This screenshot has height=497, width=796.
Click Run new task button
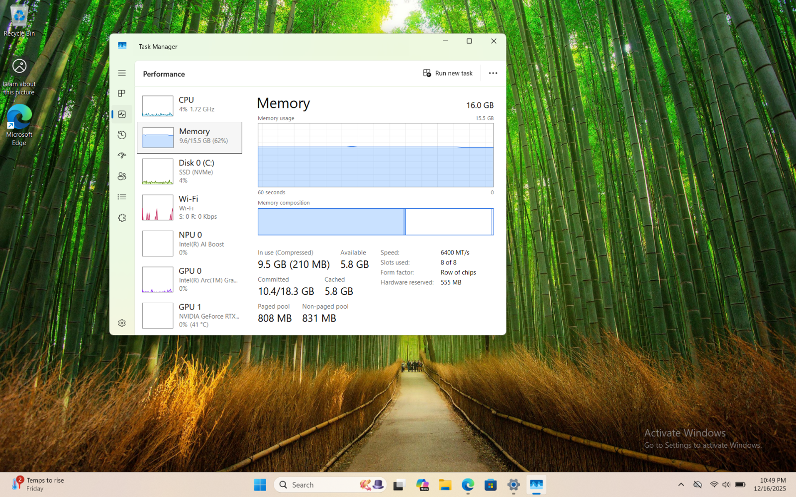[x=448, y=73]
